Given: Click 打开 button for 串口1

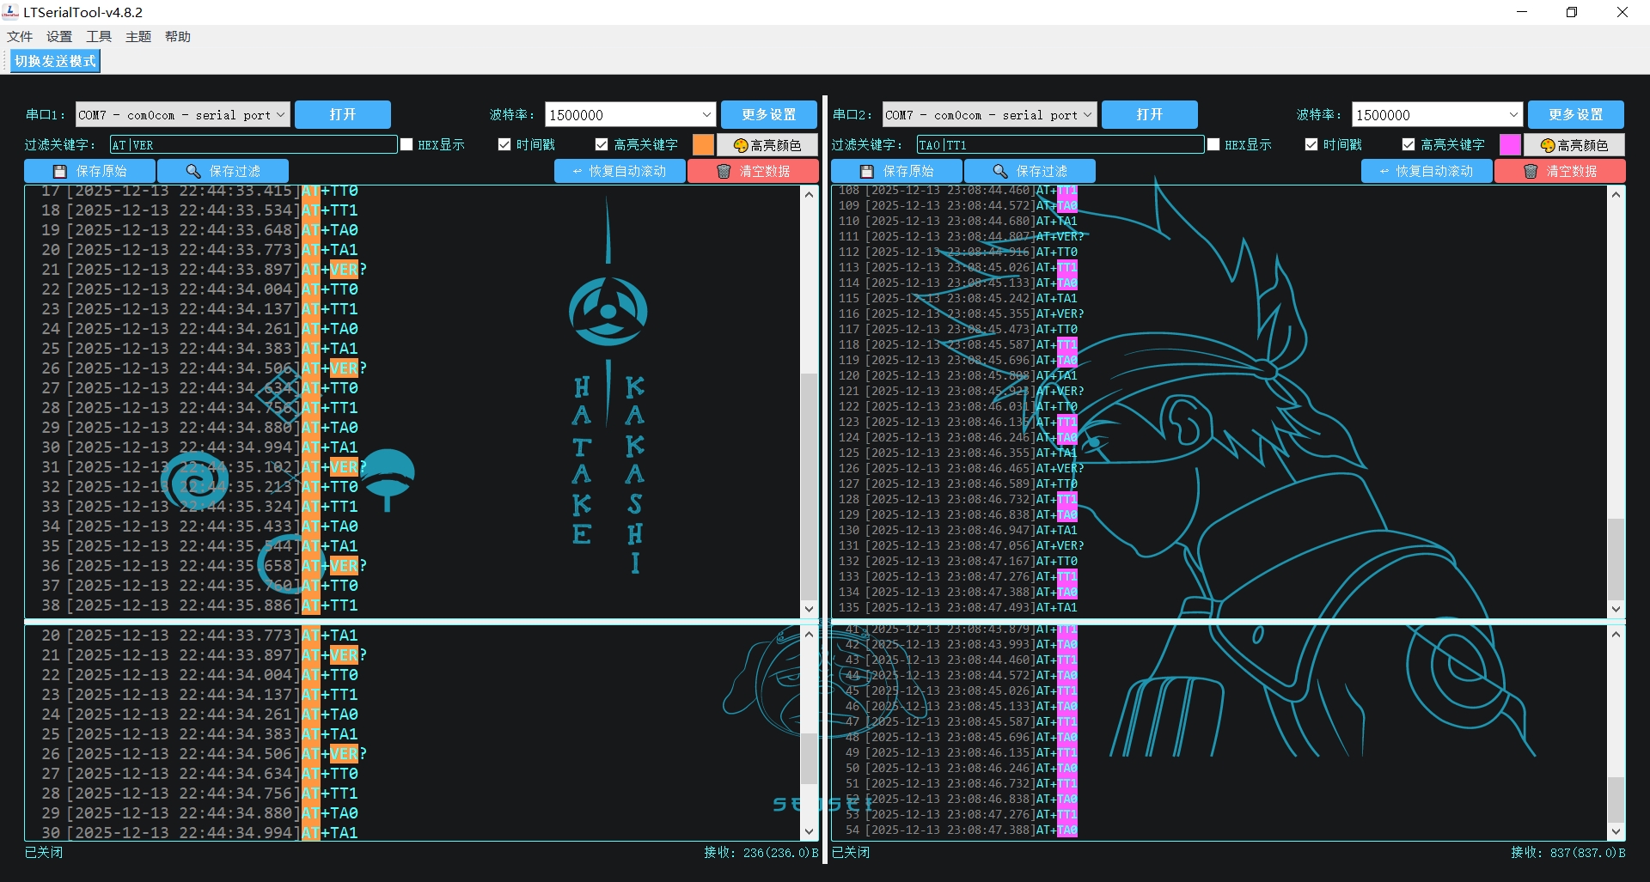Looking at the screenshot, I should click(343, 114).
